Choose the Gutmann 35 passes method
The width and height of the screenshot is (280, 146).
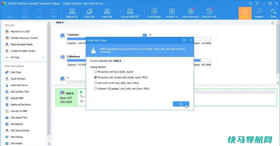[x=122, y=88]
